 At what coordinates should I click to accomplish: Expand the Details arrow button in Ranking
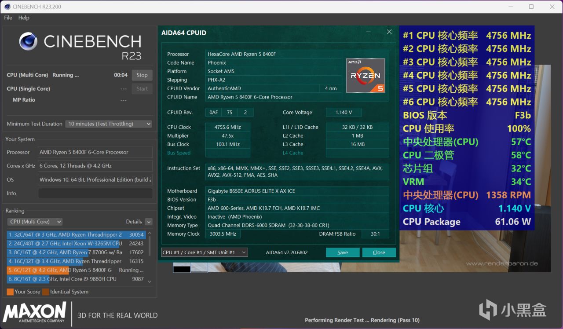point(149,222)
